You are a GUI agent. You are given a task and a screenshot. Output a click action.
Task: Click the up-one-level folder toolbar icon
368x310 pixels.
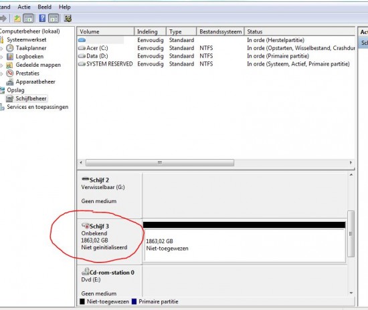coord(17,18)
